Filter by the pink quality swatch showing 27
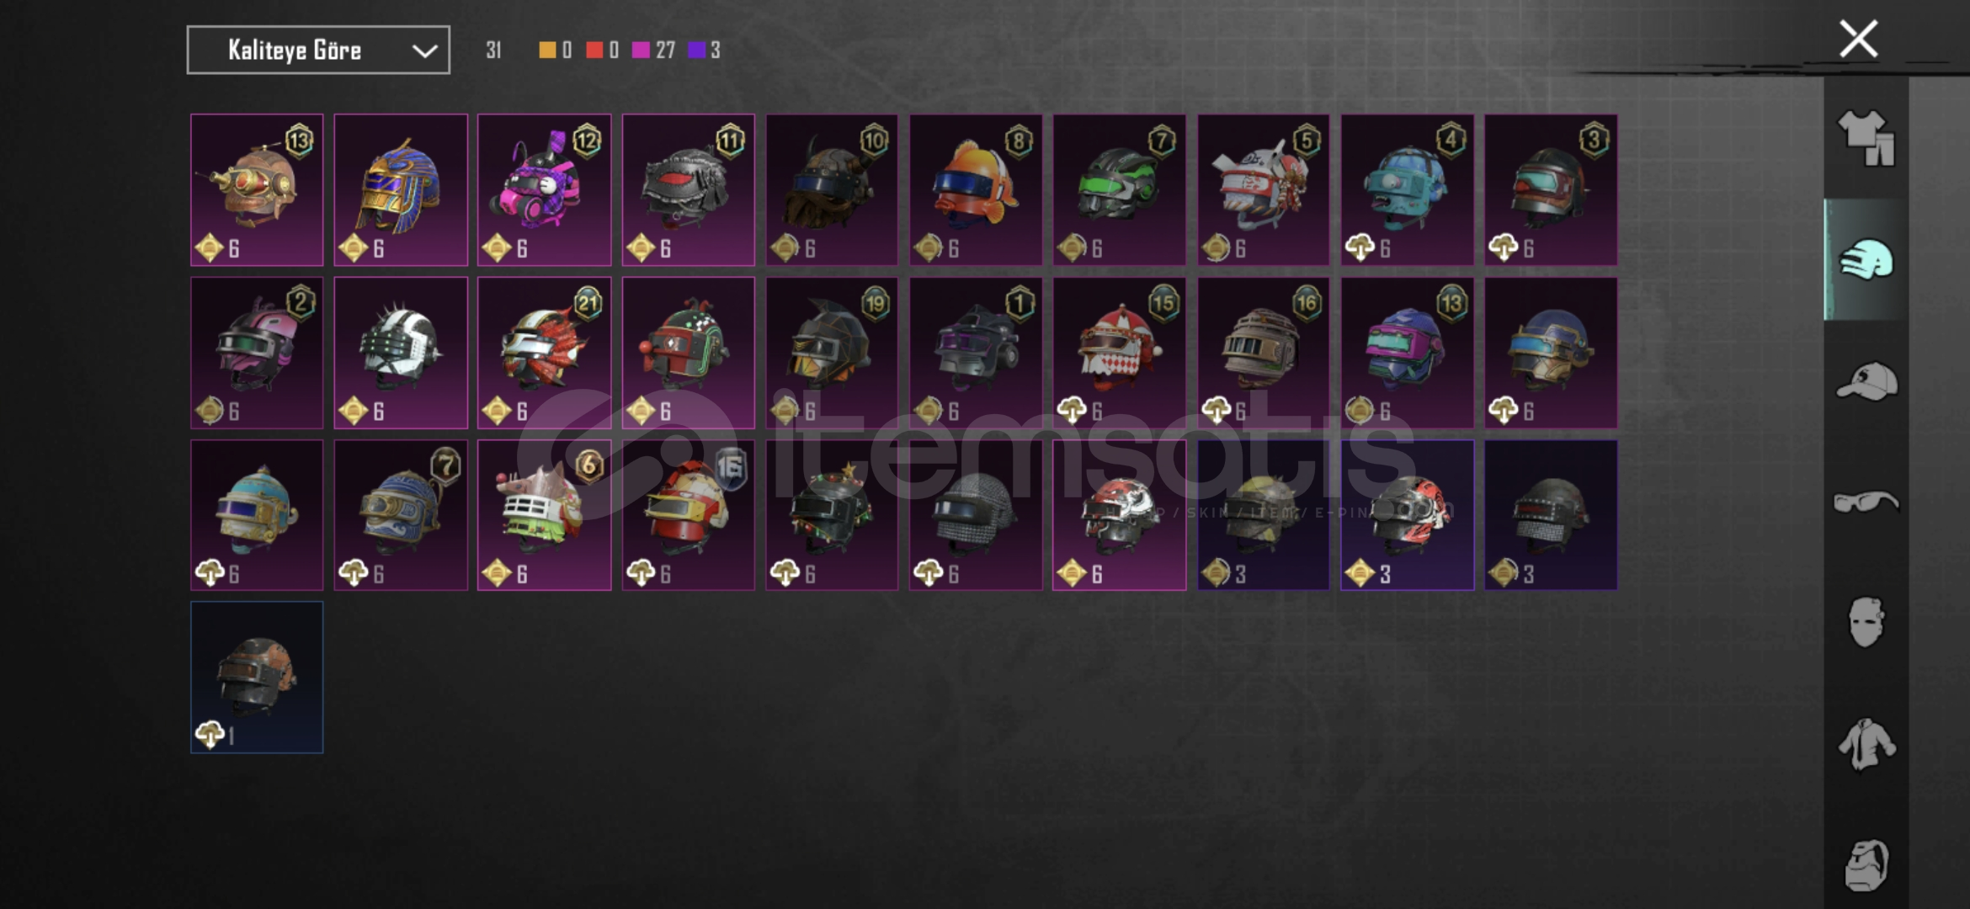Image resolution: width=1970 pixels, height=909 pixels. [653, 50]
